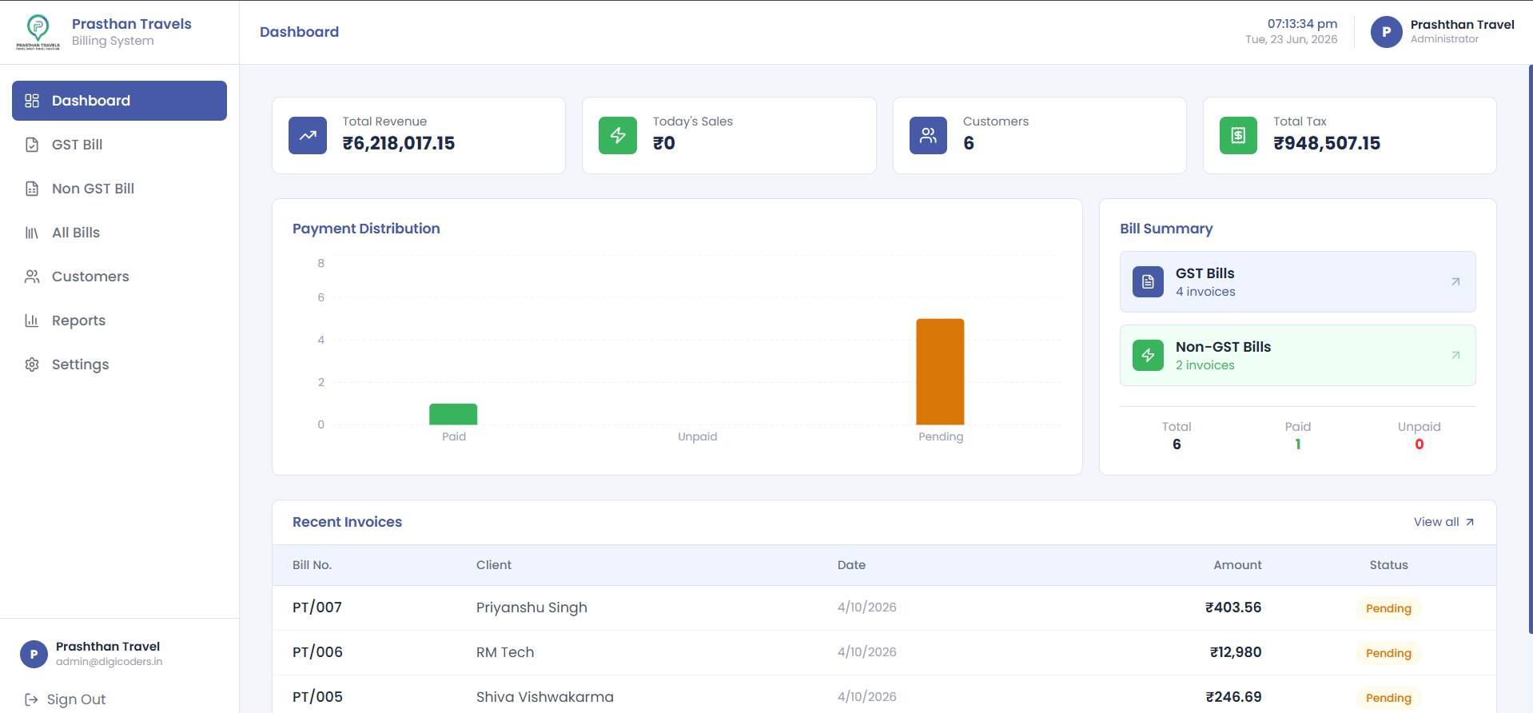Open the GST Bill page
1533x713 pixels.
coord(119,145)
